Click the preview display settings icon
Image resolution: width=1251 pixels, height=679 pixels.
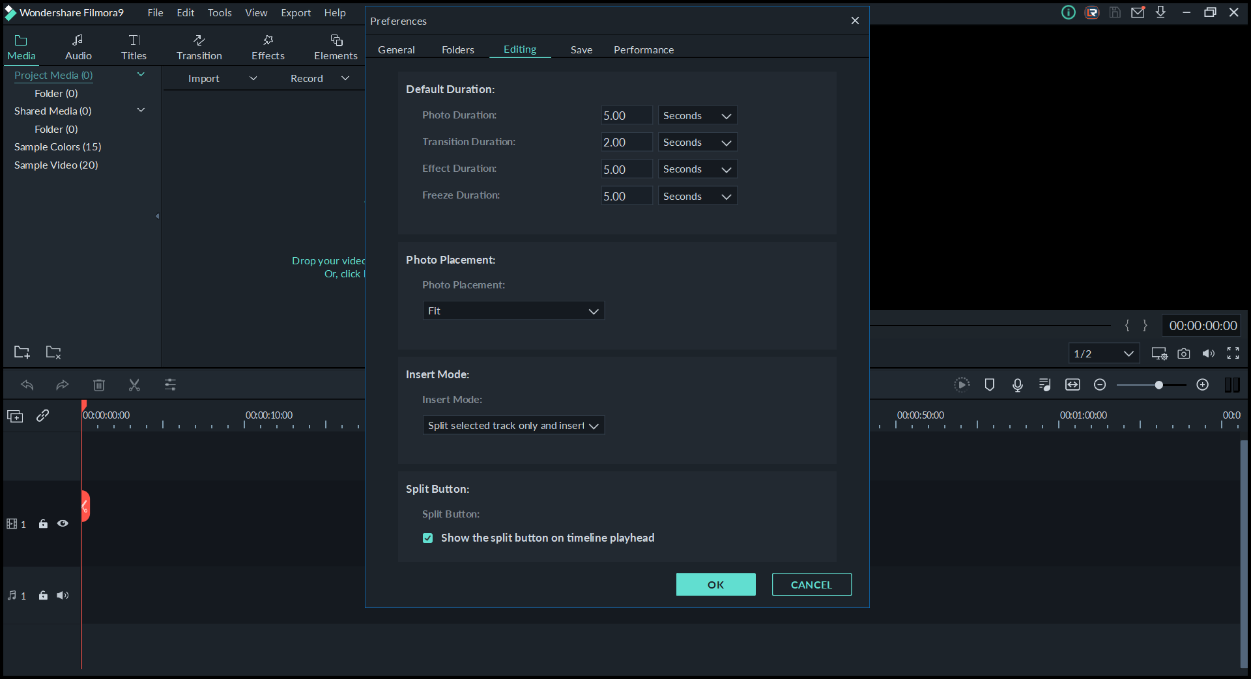[x=1159, y=353]
